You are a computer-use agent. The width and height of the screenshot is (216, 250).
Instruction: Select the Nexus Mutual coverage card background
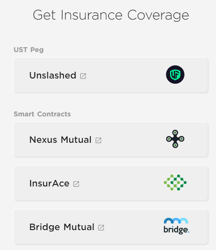pos(111,139)
